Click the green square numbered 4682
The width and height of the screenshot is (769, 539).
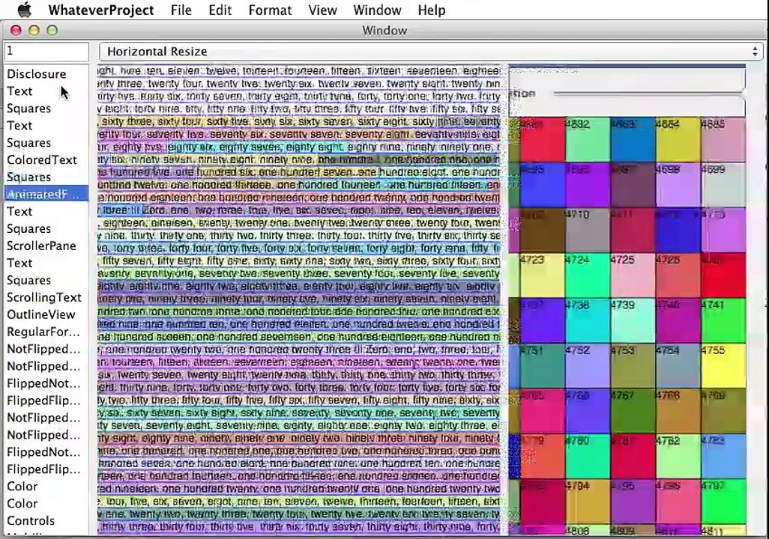point(588,140)
